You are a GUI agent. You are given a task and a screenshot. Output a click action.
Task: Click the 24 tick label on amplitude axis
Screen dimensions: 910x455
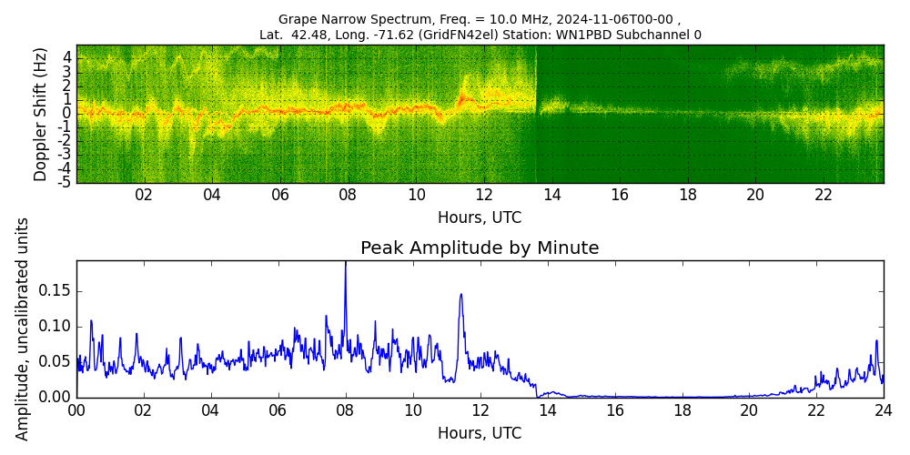click(883, 410)
